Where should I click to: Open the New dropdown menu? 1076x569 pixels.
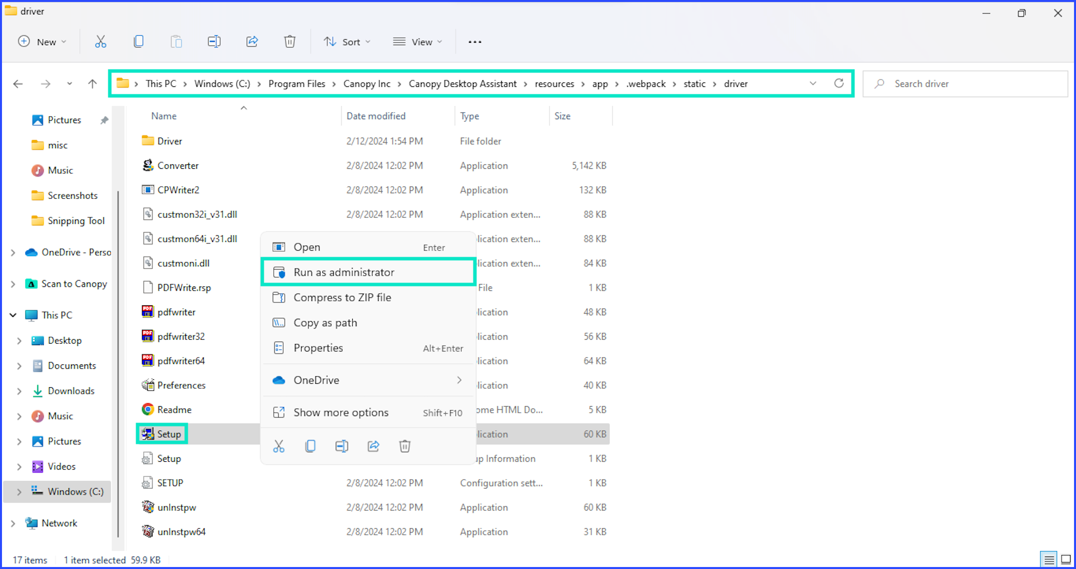click(42, 42)
